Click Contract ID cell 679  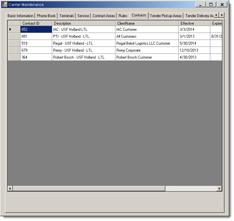[36, 50]
